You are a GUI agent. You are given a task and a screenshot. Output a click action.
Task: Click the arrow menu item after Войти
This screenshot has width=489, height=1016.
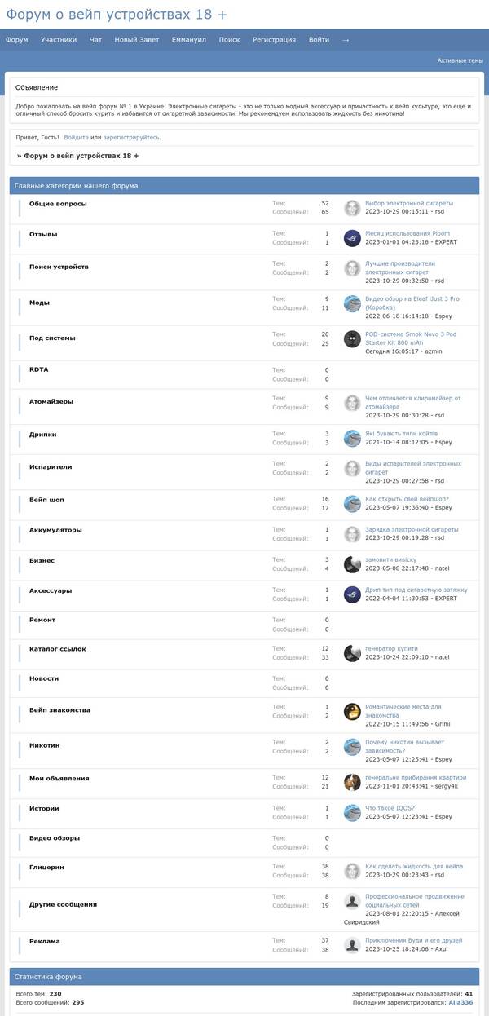346,39
